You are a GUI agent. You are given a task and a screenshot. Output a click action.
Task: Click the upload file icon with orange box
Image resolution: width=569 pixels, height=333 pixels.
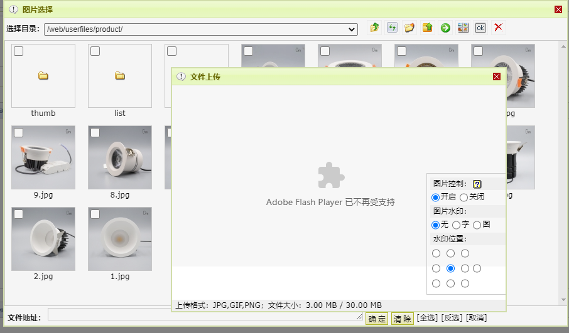pyautogui.click(x=428, y=28)
